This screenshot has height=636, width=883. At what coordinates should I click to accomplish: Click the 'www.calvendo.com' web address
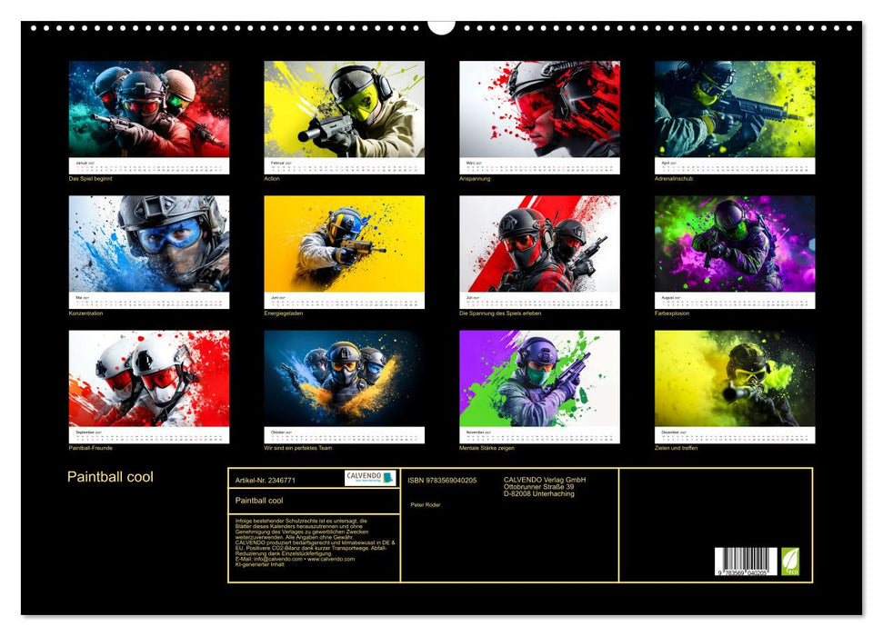[x=331, y=559]
